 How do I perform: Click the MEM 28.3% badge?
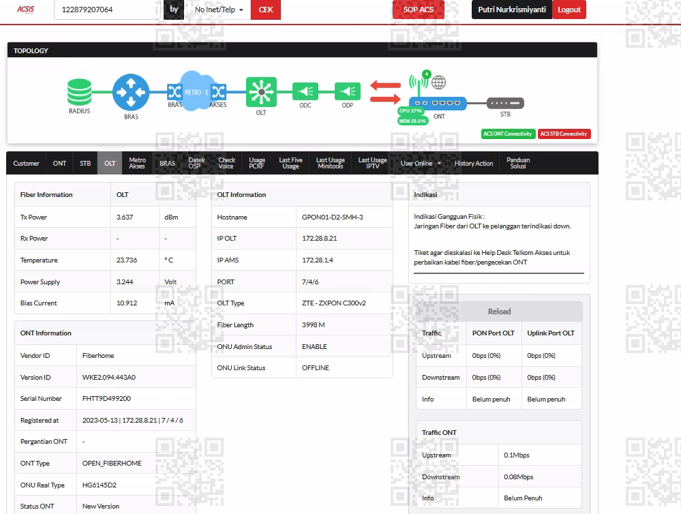click(412, 121)
